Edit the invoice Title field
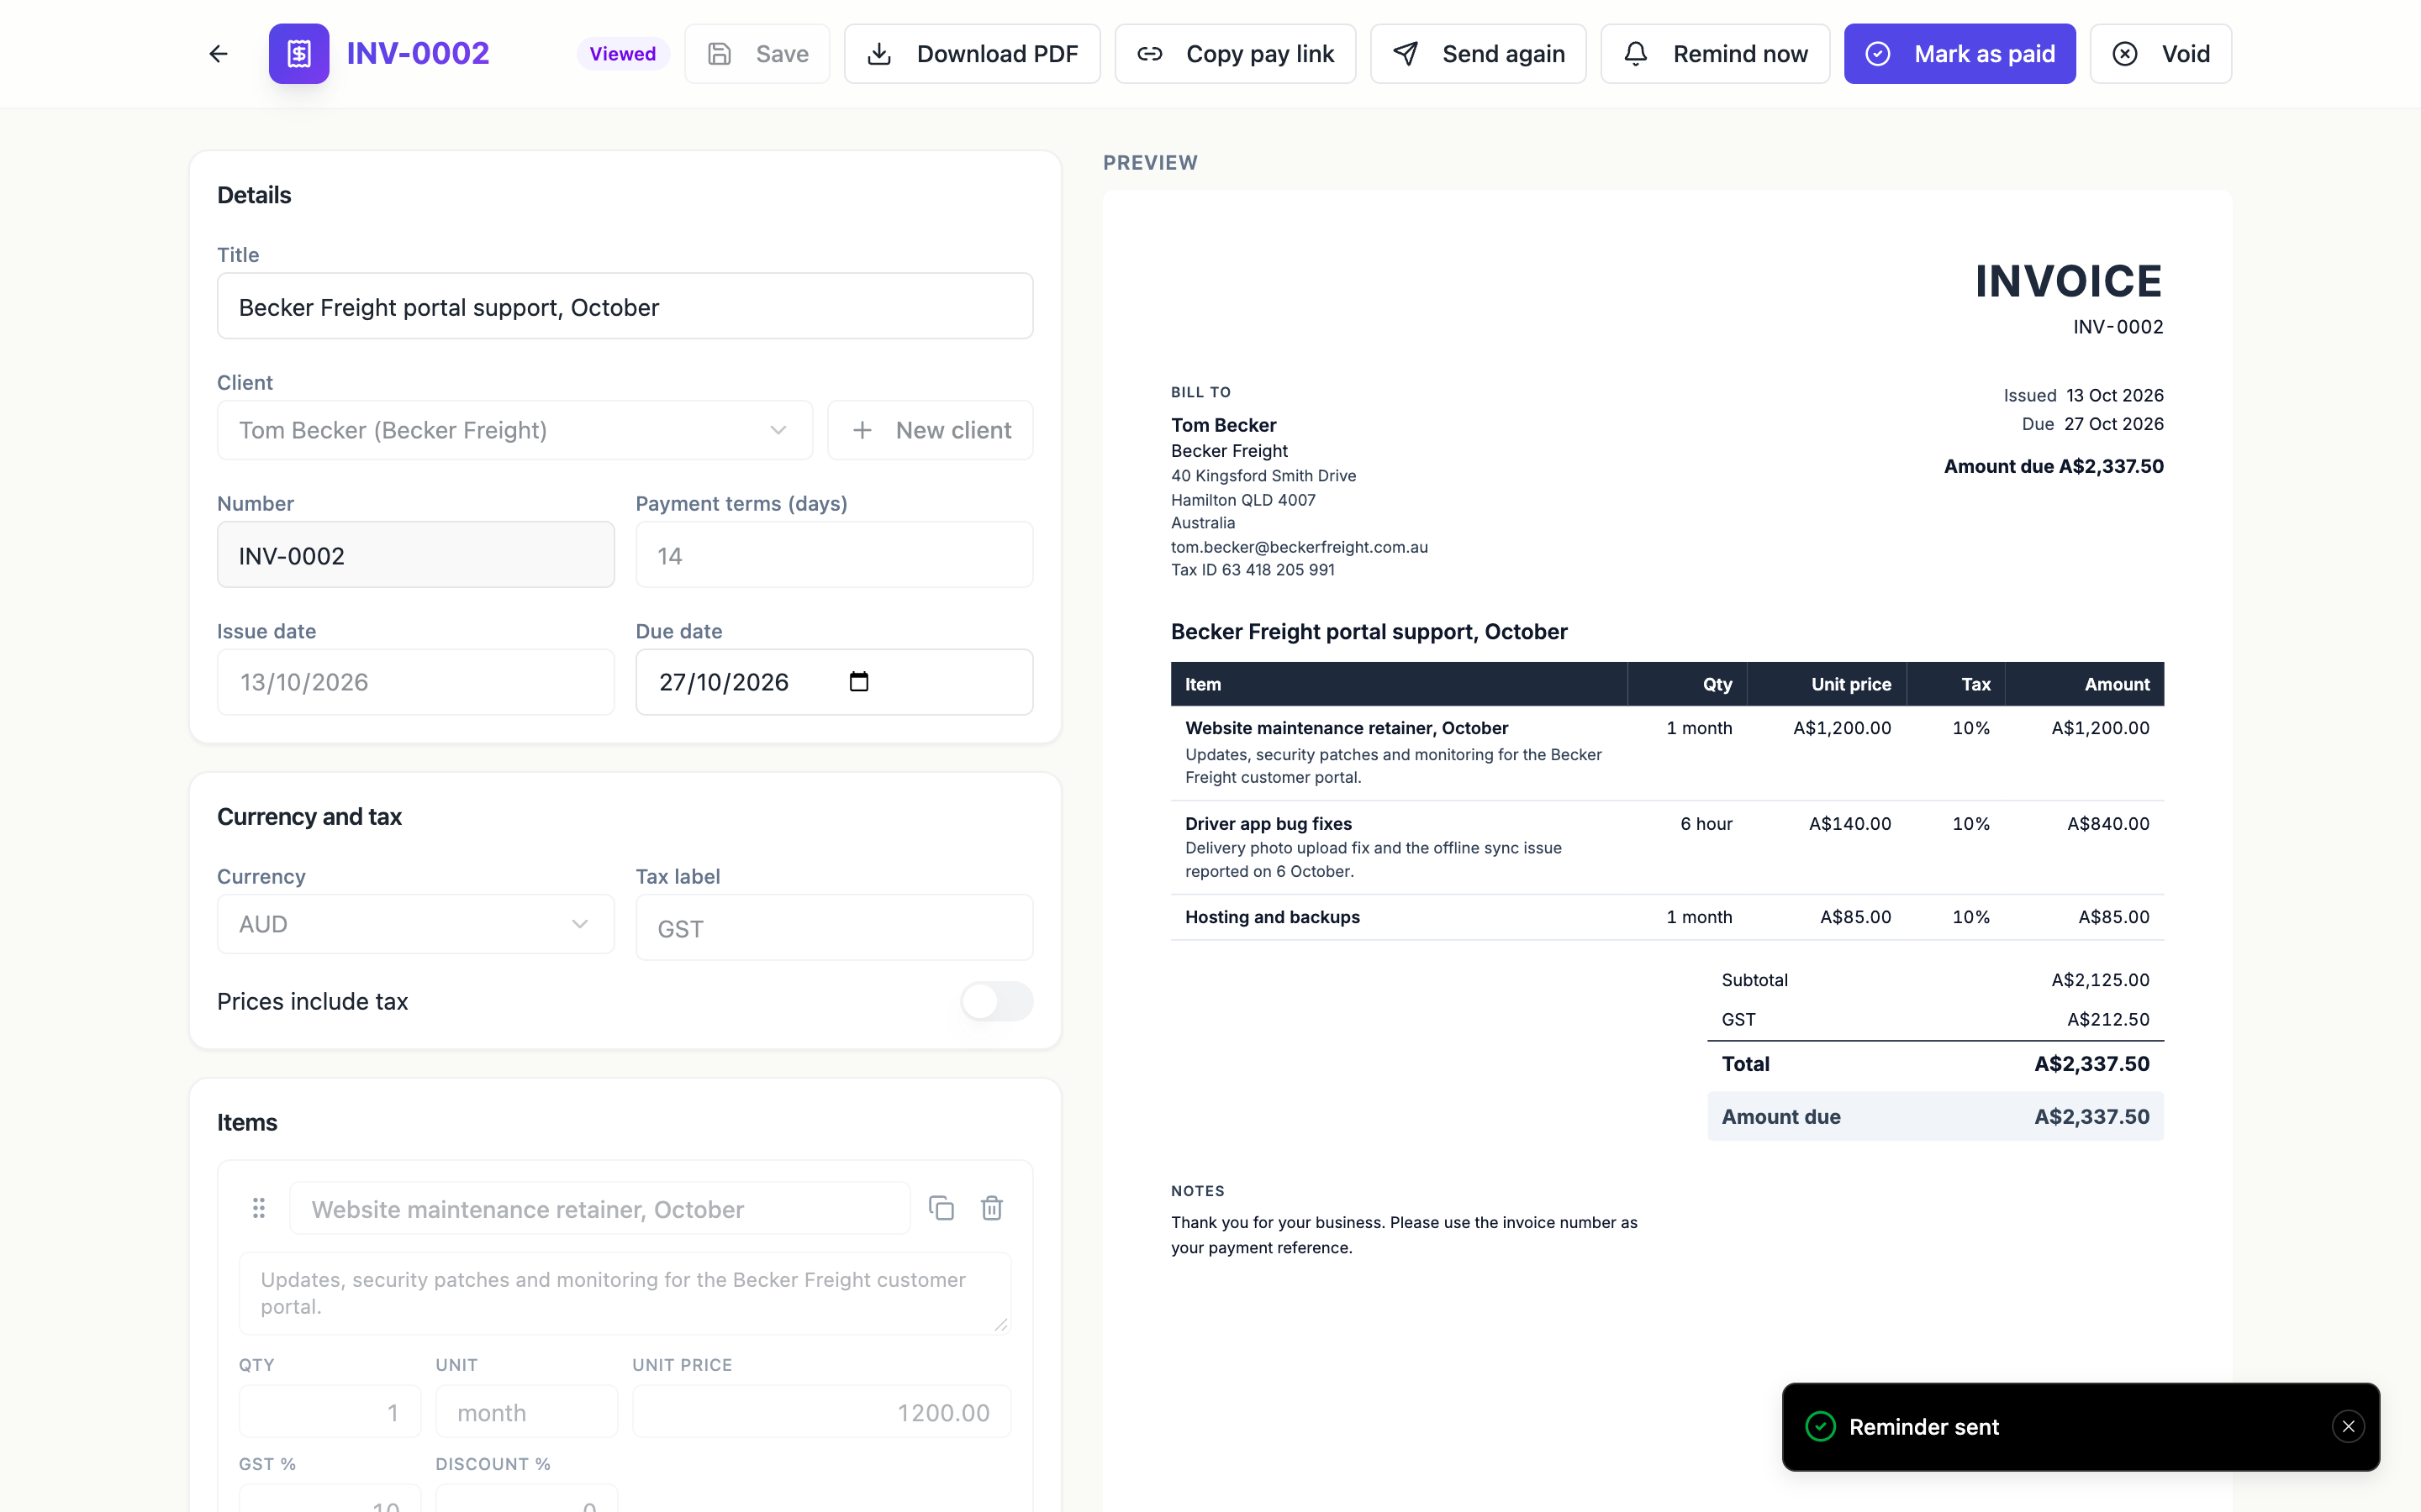Viewport: 2421px width, 1512px height. [x=625, y=306]
